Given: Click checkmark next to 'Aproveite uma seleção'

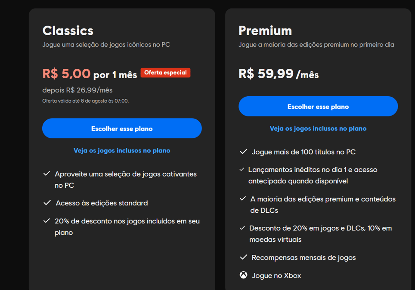Looking at the screenshot, I should (x=46, y=174).
